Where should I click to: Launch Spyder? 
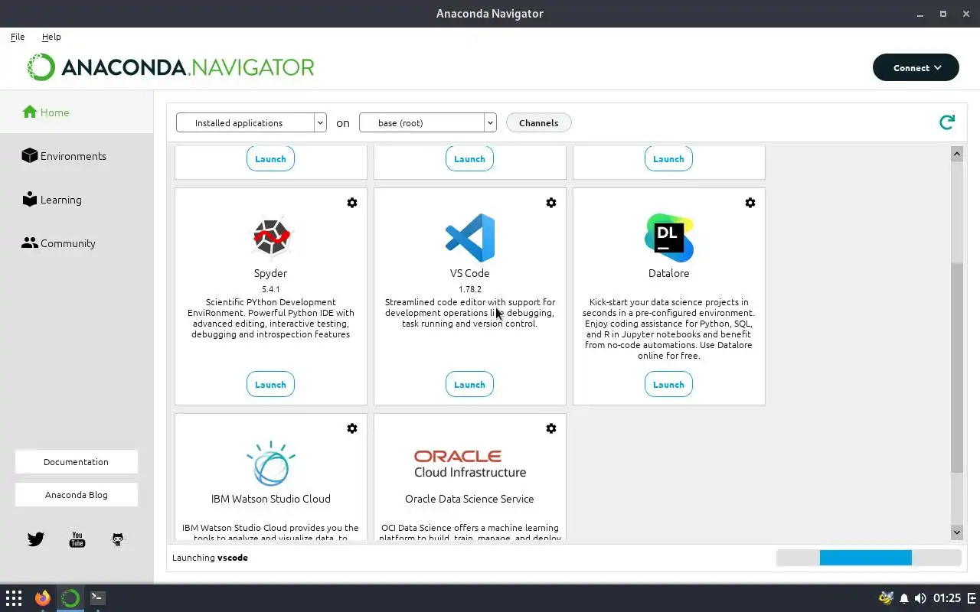(270, 385)
